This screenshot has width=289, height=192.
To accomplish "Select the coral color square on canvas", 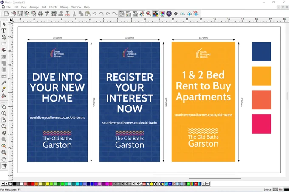I will pos(261,100).
